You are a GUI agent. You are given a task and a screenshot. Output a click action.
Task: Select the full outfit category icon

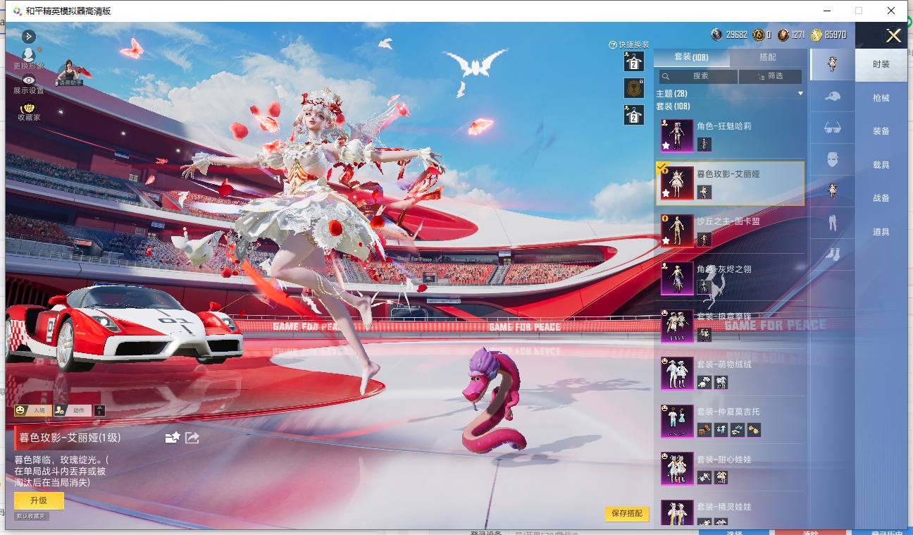click(832, 64)
